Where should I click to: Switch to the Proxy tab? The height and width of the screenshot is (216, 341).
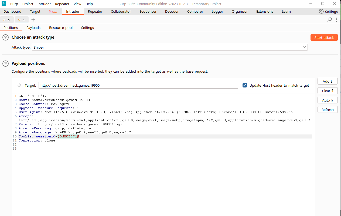coord(53,11)
